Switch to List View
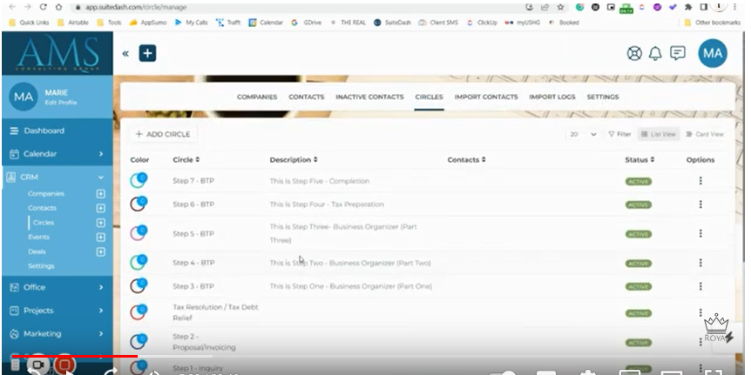This screenshot has height=375, width=751. (659, 134)
